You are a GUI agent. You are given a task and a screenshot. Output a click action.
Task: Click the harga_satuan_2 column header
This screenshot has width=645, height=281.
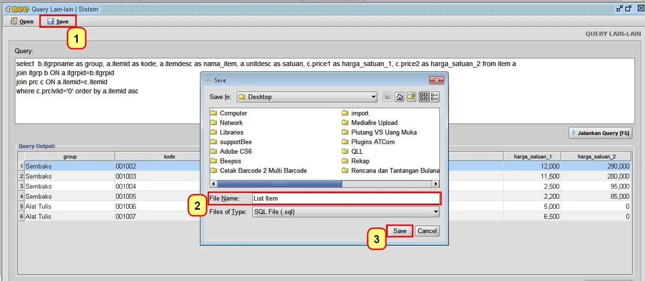(597, 157)
